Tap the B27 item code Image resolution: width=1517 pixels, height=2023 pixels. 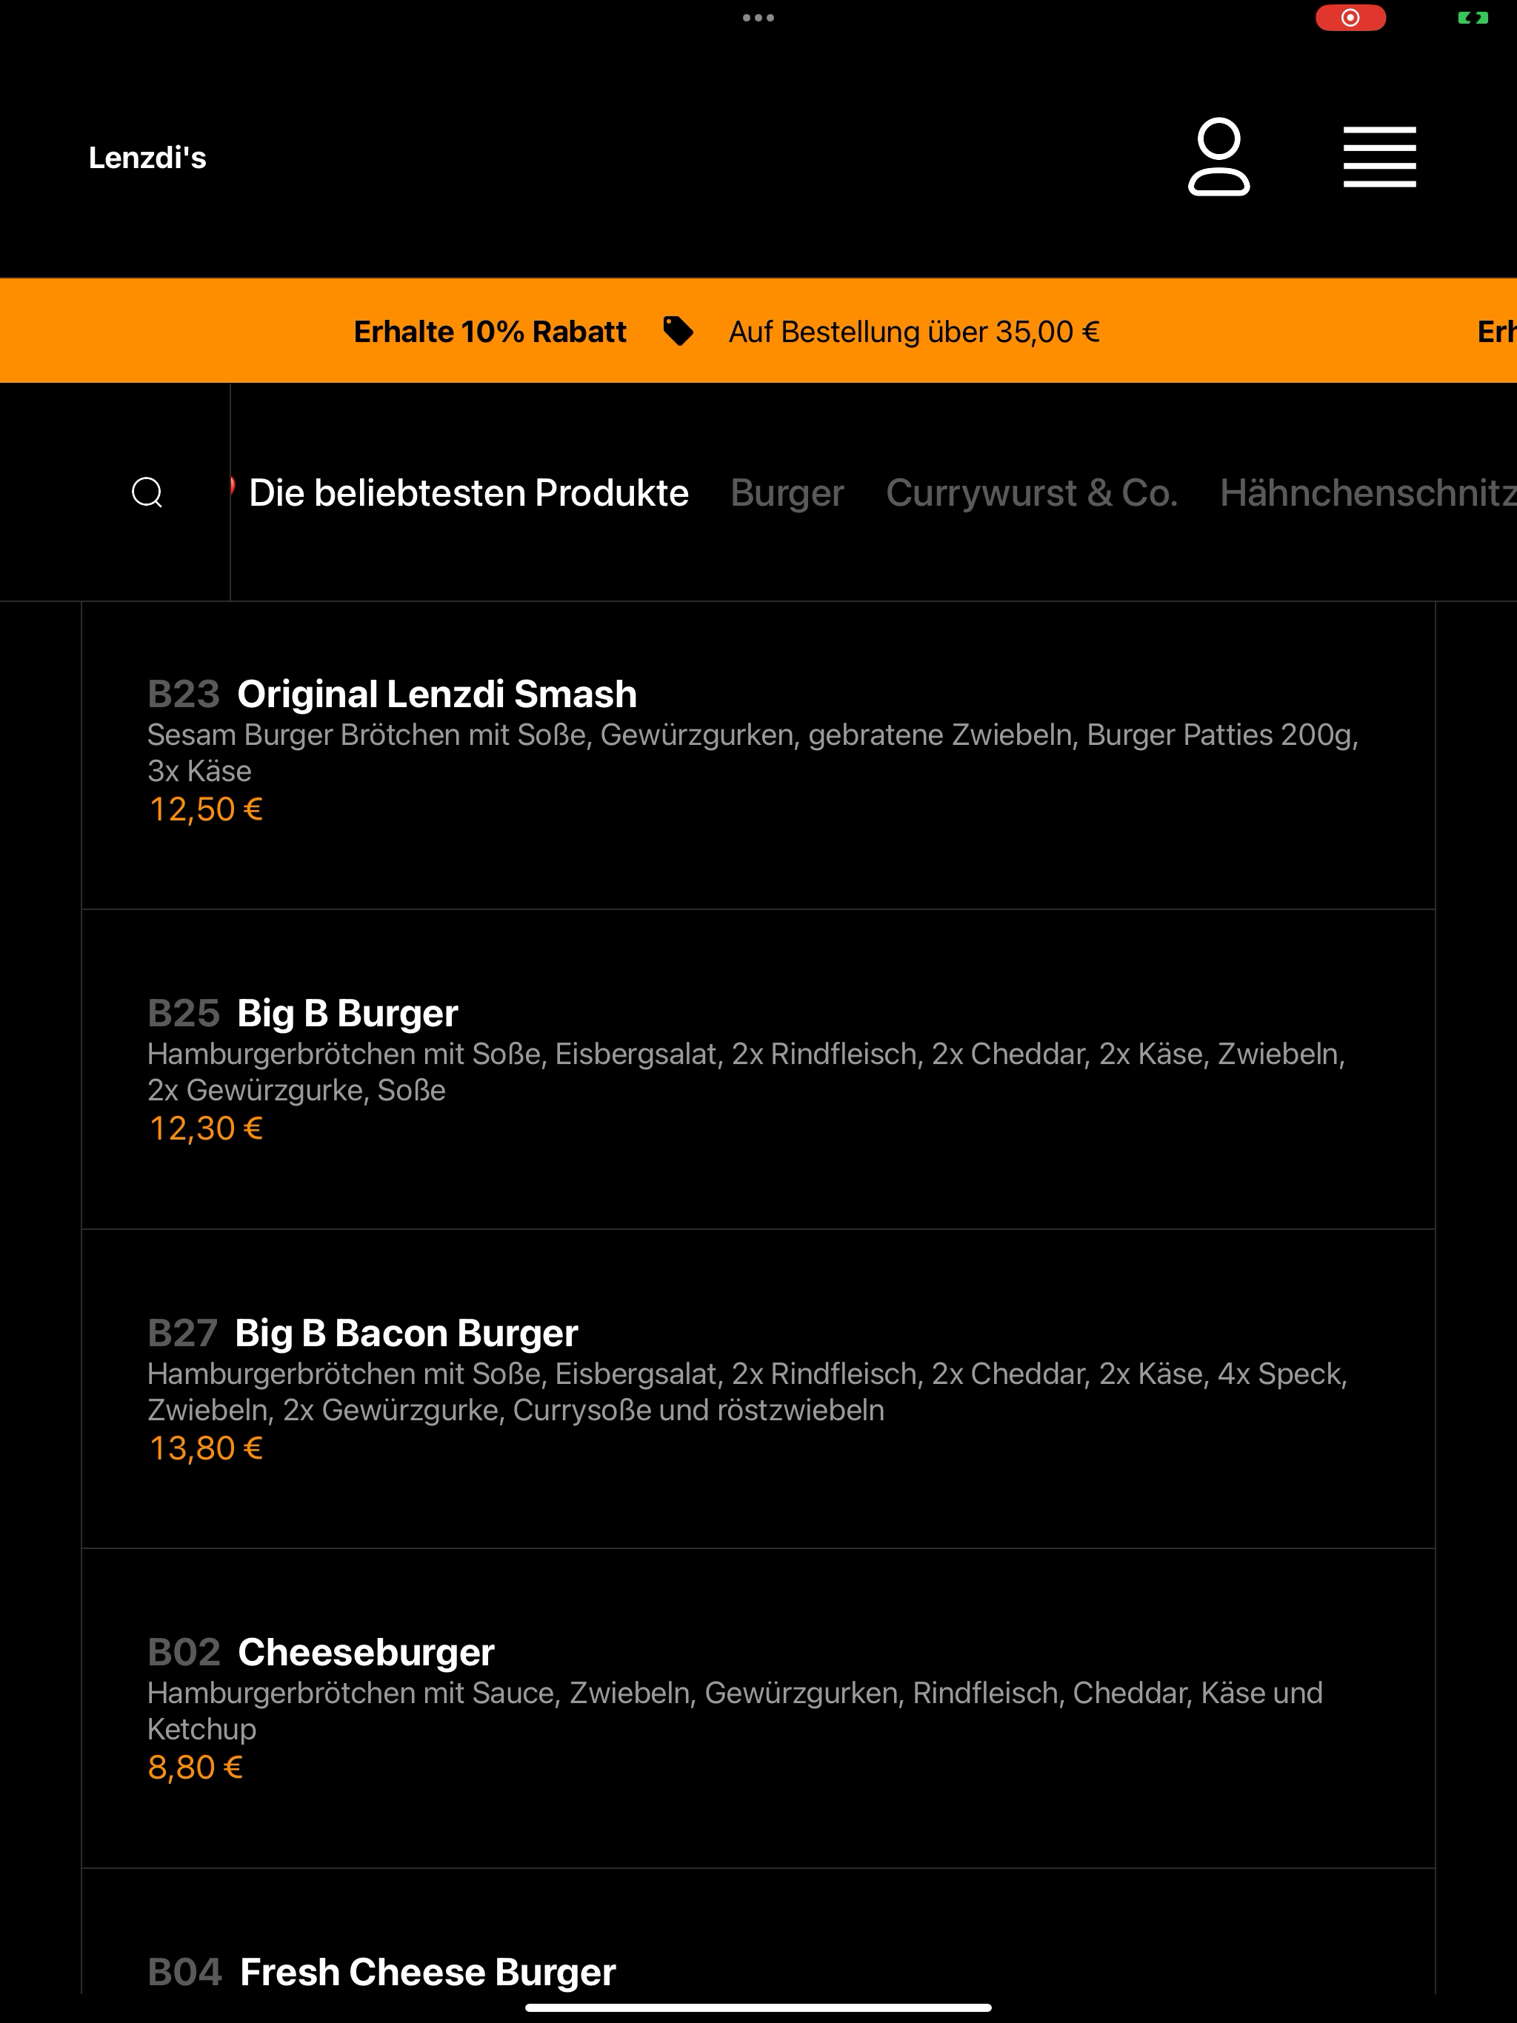[x=183, y=1333]
